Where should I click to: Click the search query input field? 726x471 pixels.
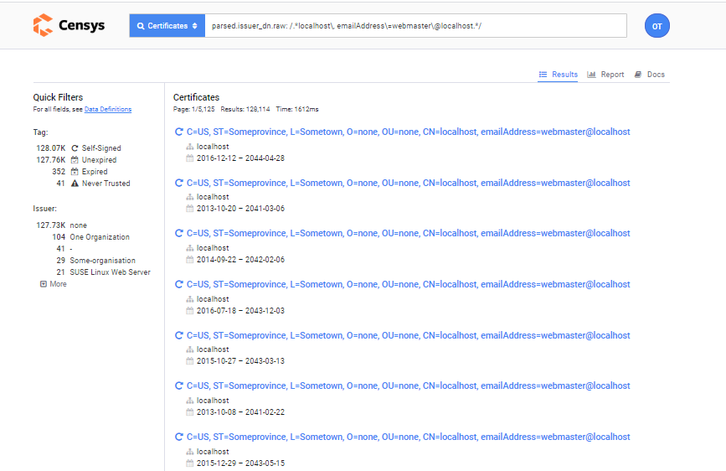tap(416, 26)
